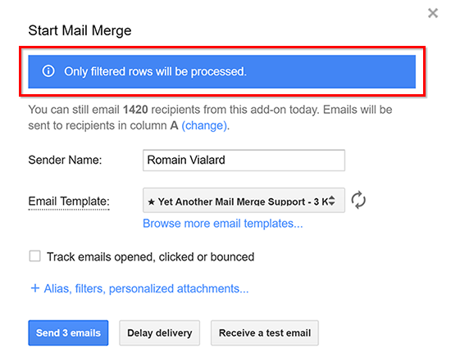Click the 1420 recipients quota text
The width and height of the screenshot is (451, 362).
[135, 110]
